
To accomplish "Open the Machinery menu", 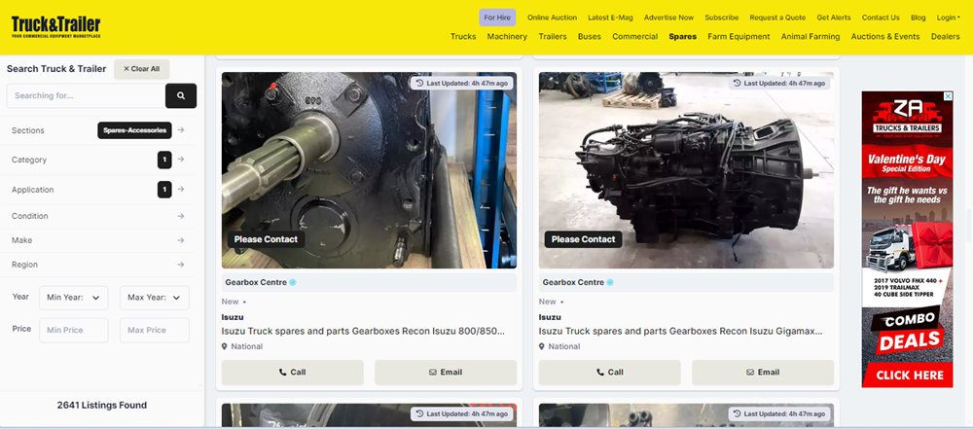I will (x=507, y=37).
